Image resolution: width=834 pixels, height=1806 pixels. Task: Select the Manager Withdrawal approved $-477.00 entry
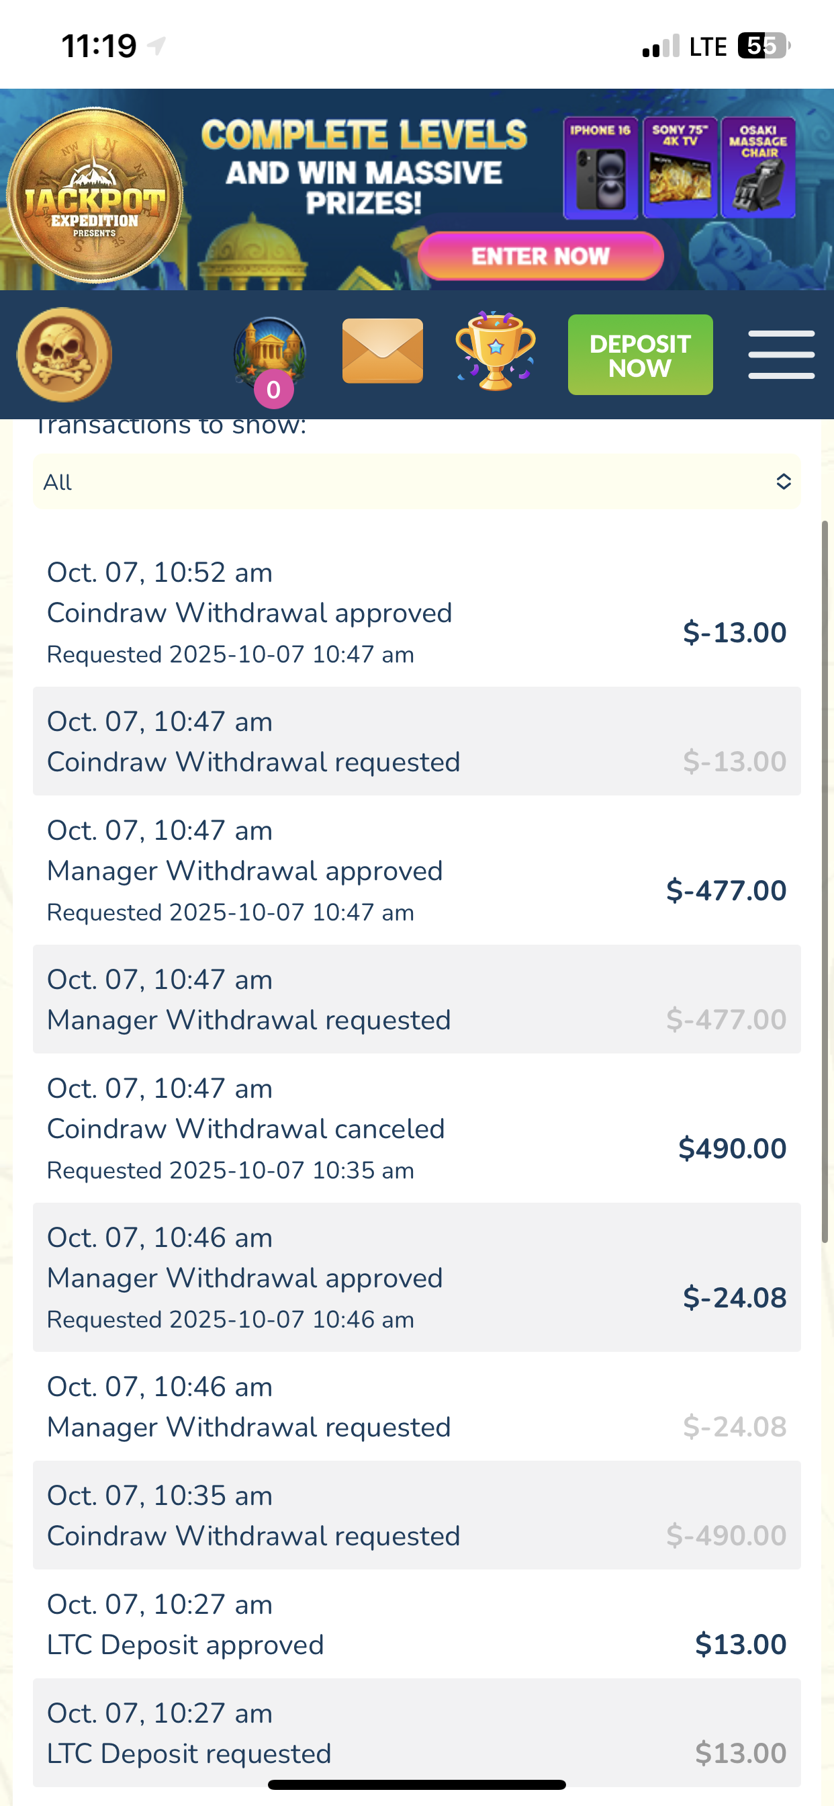[416, 871]
